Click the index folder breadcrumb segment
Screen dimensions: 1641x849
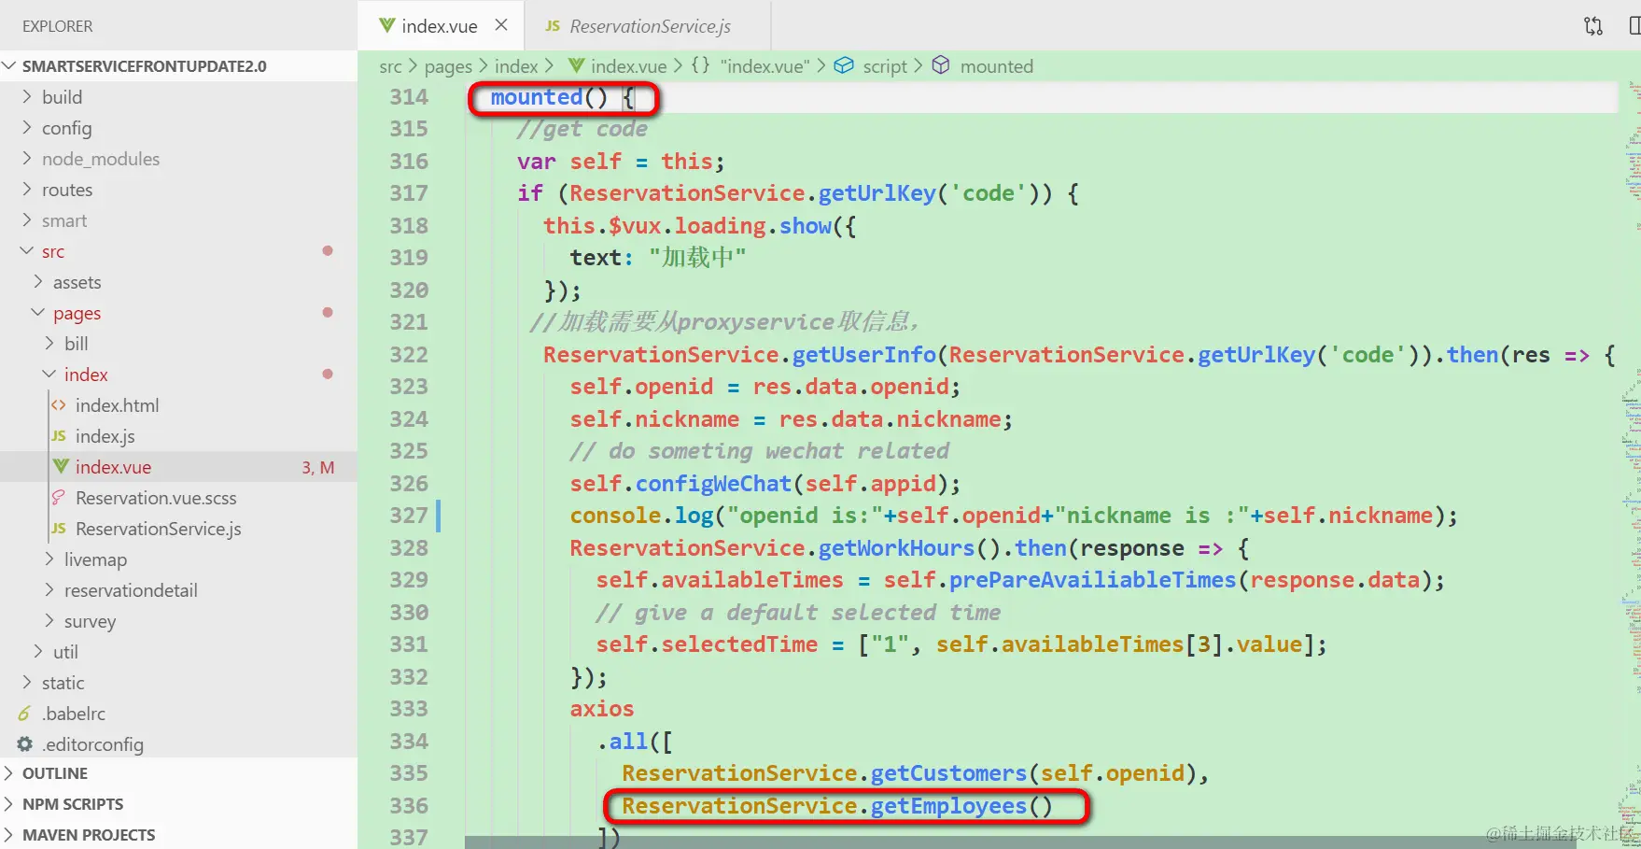pos(516,66)
